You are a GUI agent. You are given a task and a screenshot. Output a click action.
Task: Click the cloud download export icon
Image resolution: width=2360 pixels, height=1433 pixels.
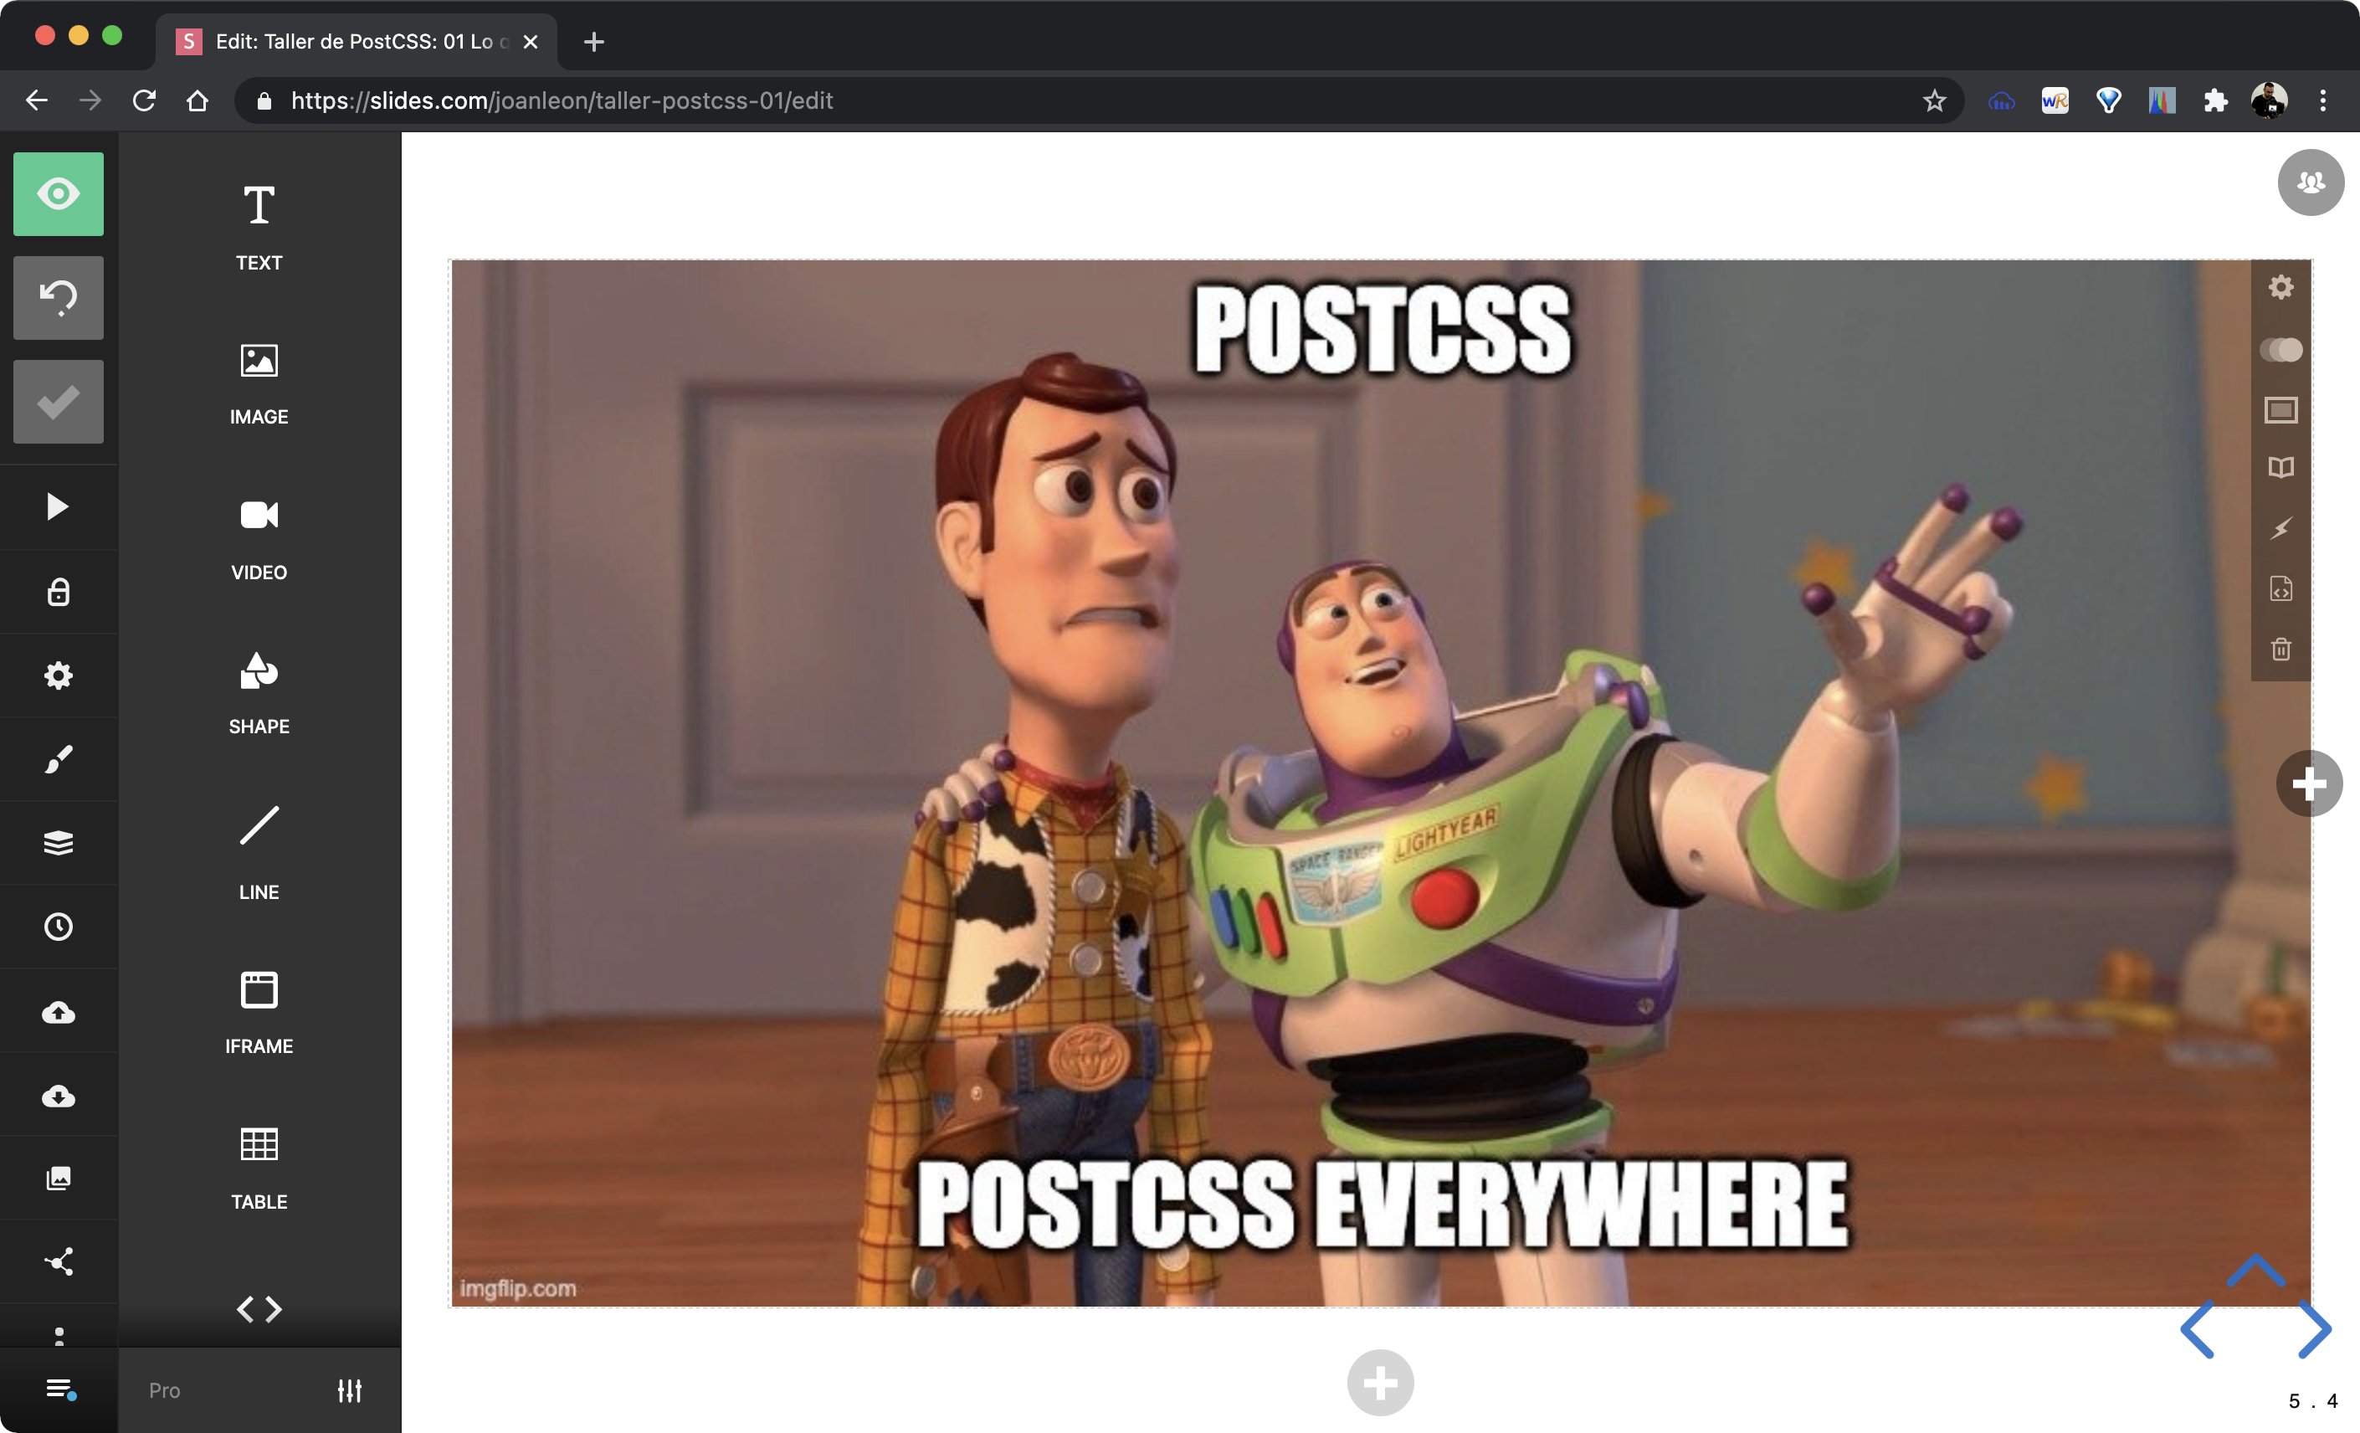(x=59, y=1095)
